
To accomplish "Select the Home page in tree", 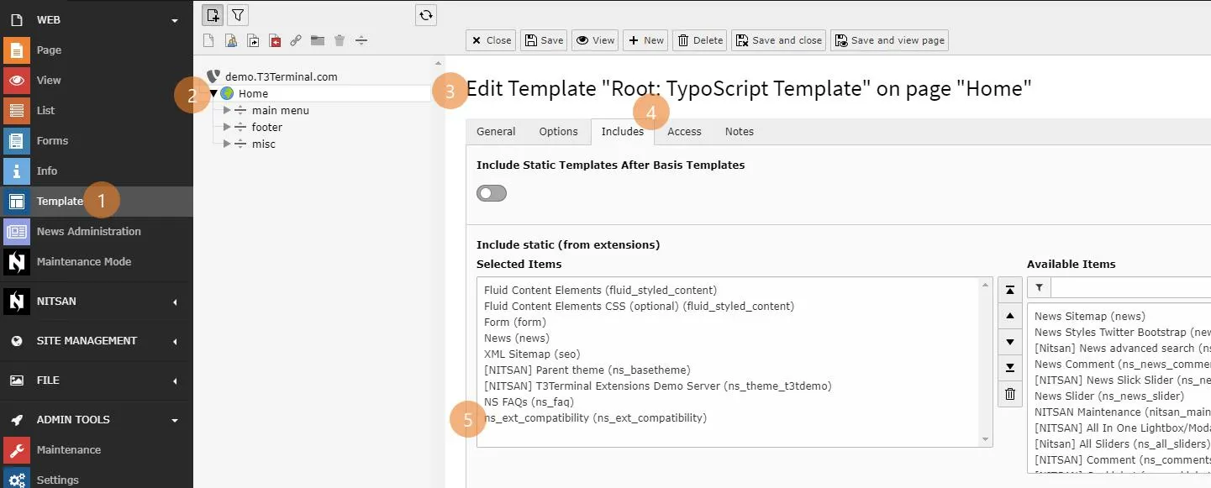I will click(253, 94).
